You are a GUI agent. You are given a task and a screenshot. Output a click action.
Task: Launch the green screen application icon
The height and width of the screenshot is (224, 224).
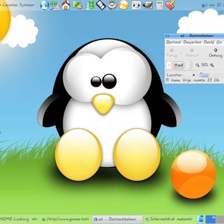click(78, 4)
